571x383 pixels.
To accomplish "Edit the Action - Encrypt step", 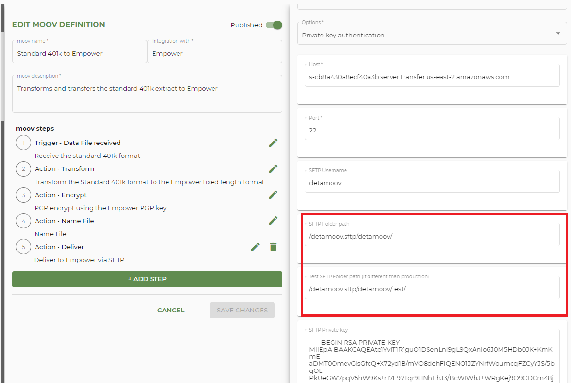I will tap(273, 195).
